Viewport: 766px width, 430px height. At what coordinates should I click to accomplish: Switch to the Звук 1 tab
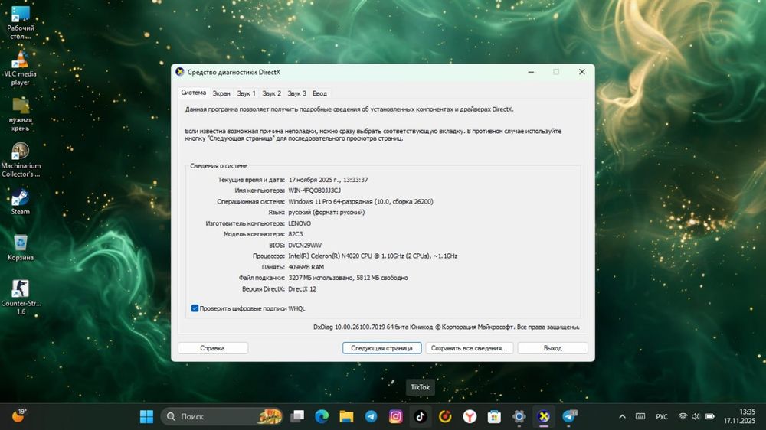coord(246,93)
